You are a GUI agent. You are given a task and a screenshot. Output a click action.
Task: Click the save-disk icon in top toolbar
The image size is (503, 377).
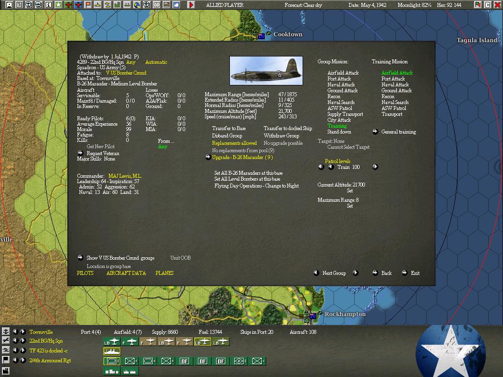coord(9,4)
